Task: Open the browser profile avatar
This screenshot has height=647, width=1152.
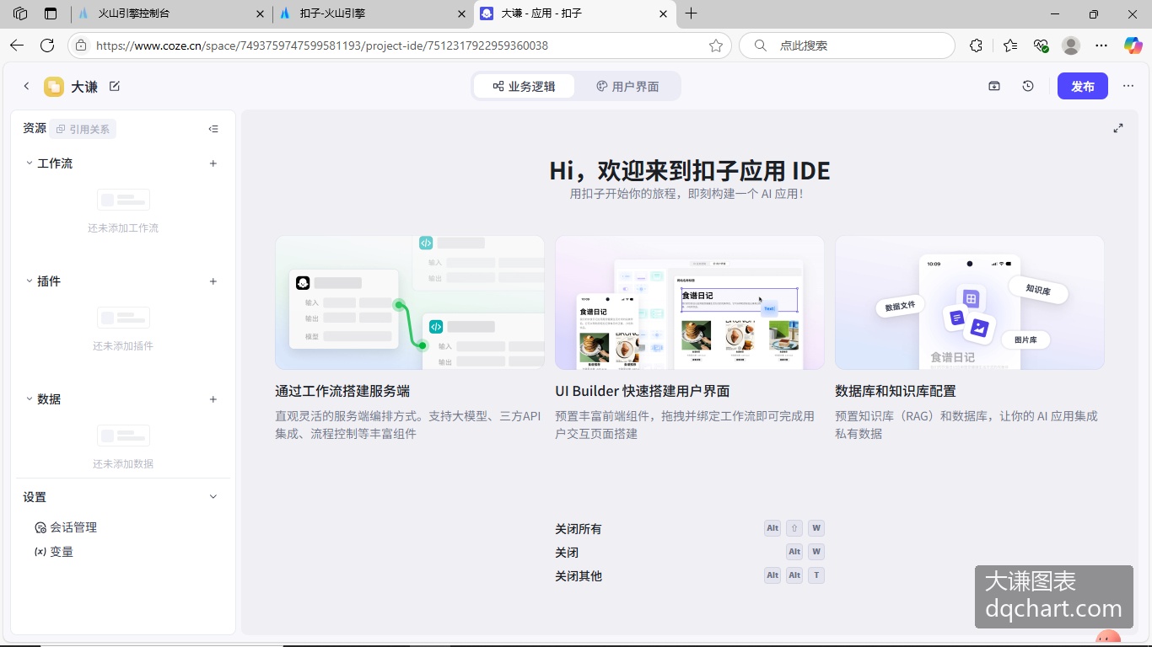Action: click(x=1071, y=45)
